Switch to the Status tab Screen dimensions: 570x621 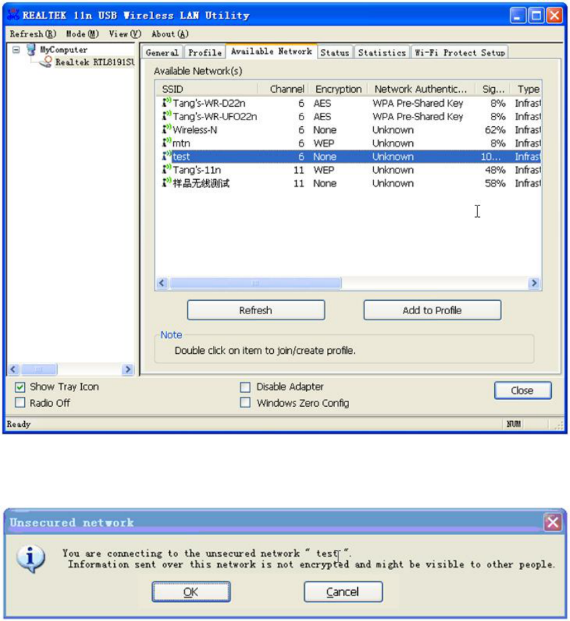coord(335,52)
